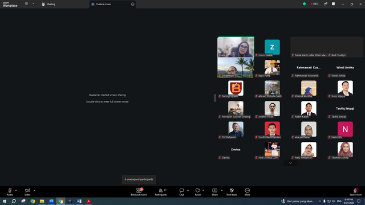Click the Windi Antika name tile
Image resolution: width=365 pixels, height=205 pixels.
pyautogui.click(x=345, y=67)
